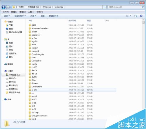Image resolution: width=146 pixels, height=129 pixels.
Task: Open the 文件(F) menu
Action: 6,12
